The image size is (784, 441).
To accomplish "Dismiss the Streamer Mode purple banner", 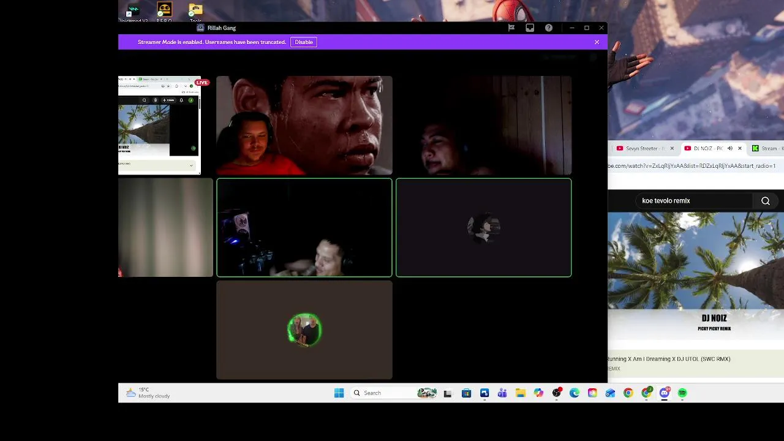I will [597, 42].
